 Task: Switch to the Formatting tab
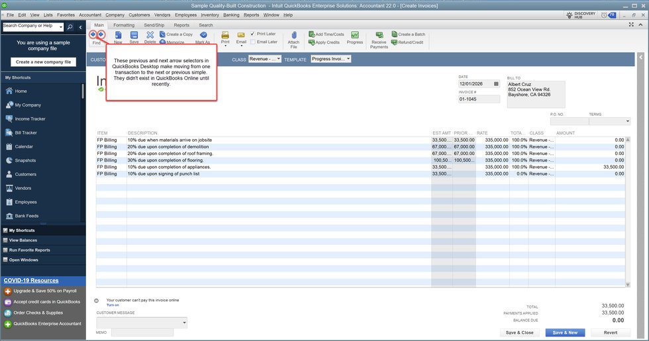(x=123, y=25)
